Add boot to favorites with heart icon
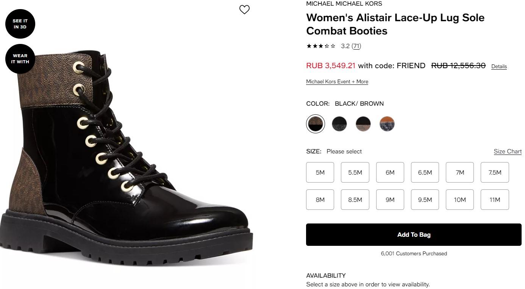525x289 pixels. [245, 9]
